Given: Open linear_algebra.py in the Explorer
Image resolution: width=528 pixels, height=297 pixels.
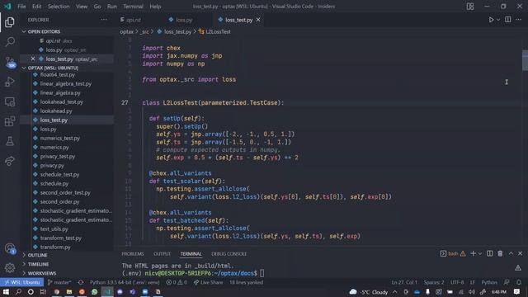Looking at the screenshot, I should 60,92.
